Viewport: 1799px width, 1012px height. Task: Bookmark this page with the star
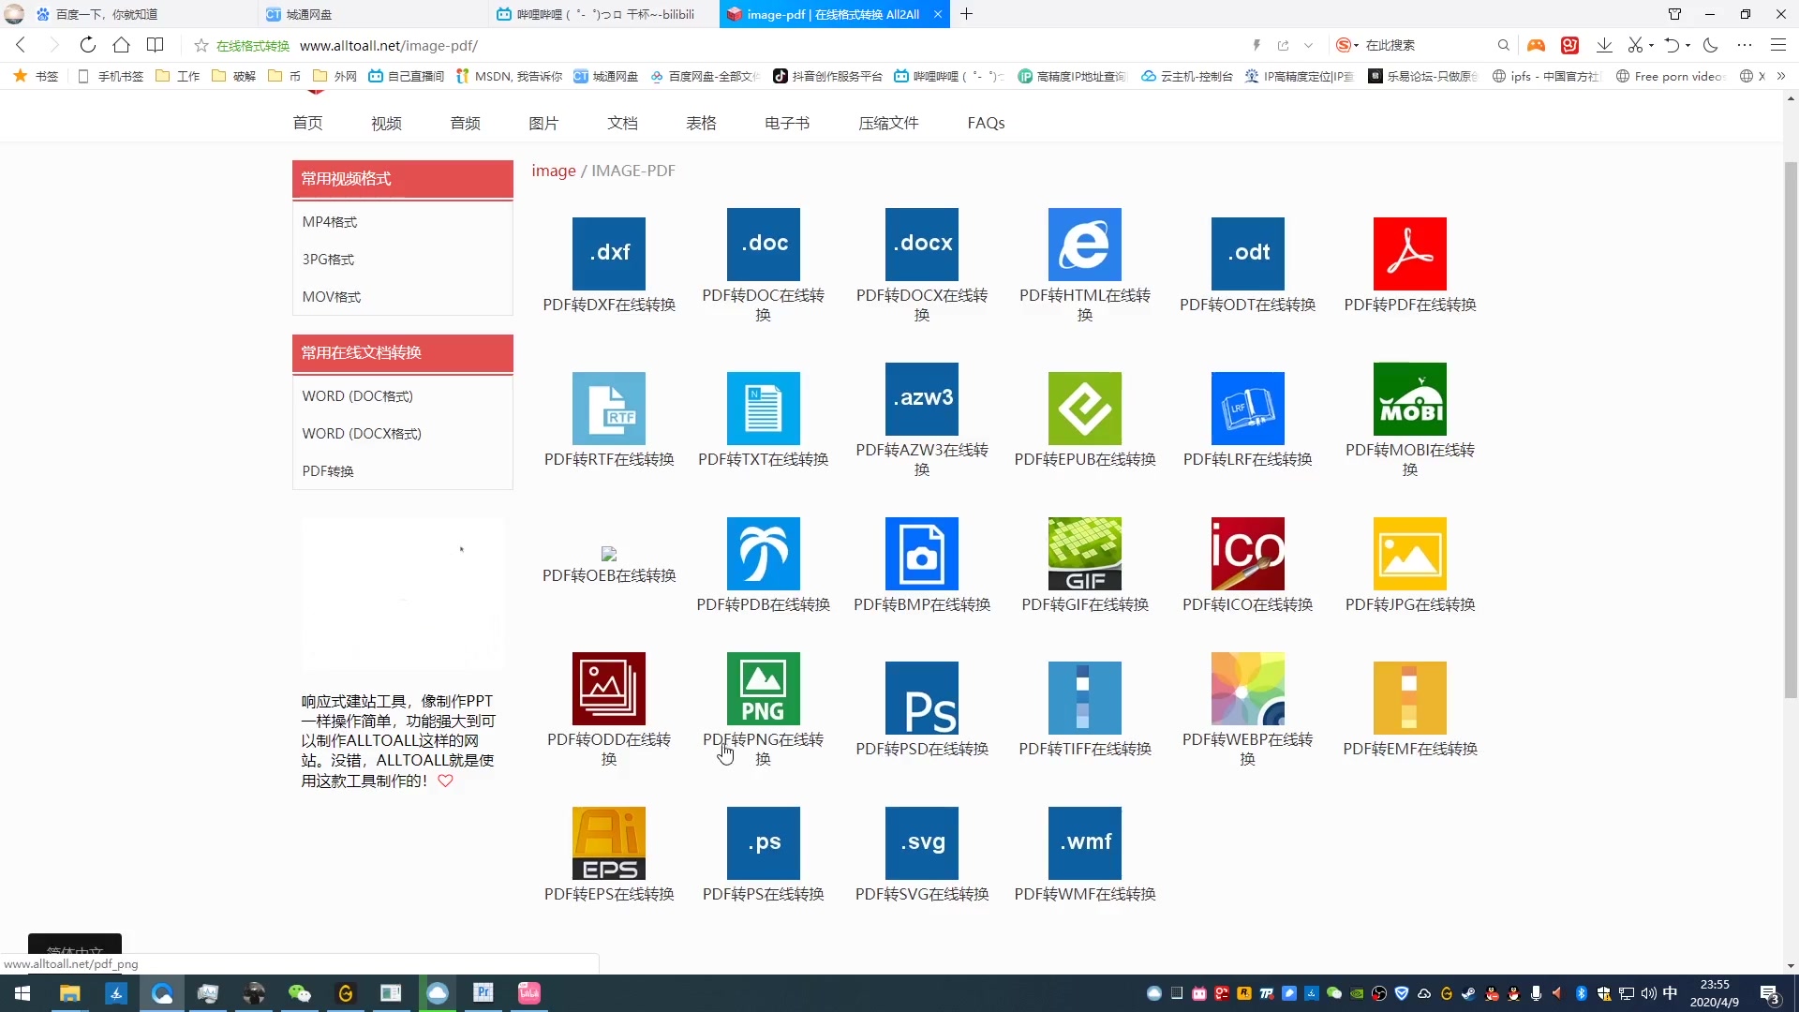click(x=201, y=45)
